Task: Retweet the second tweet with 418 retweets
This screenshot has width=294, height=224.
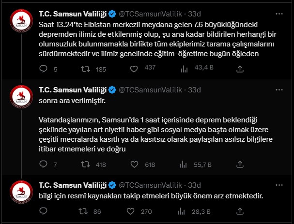Action: pos(85,164)
